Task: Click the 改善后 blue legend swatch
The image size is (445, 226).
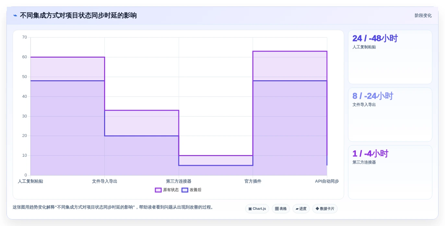Action: pyautogui.click(x=185, y=190)
